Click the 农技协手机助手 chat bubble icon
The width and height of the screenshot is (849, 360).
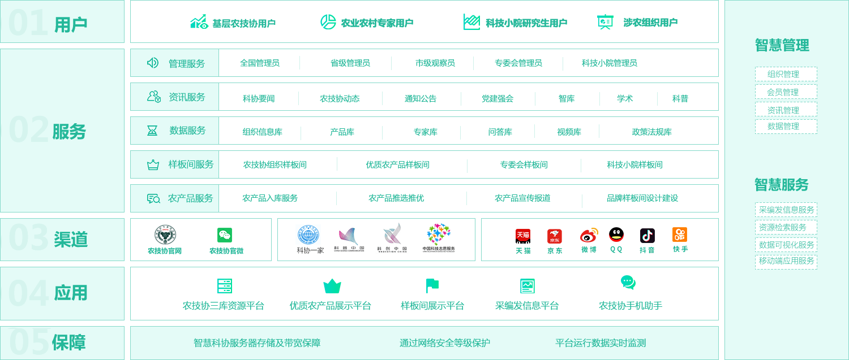pyautogui.click(x=628, y=283)
